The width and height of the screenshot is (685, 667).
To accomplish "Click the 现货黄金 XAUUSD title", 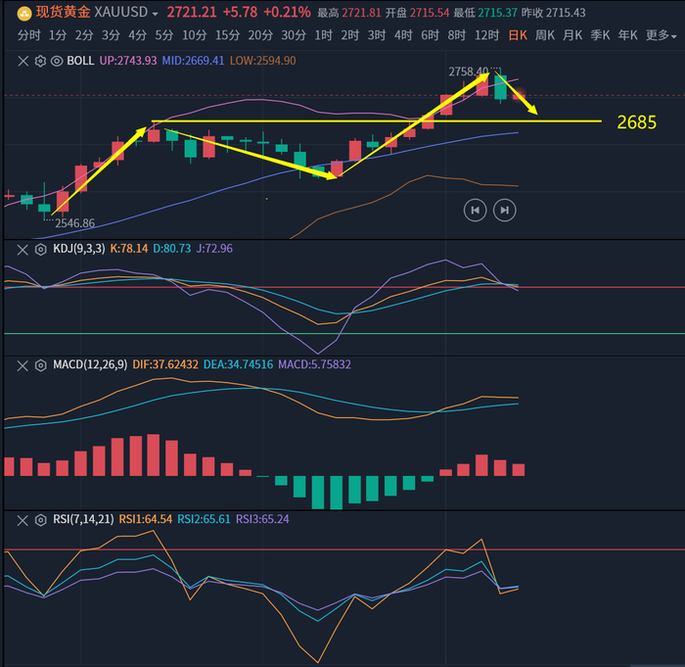I will [x=92, y=13].
